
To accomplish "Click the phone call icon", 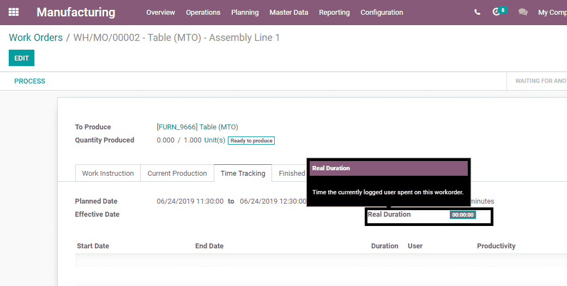I will point(477,12).
